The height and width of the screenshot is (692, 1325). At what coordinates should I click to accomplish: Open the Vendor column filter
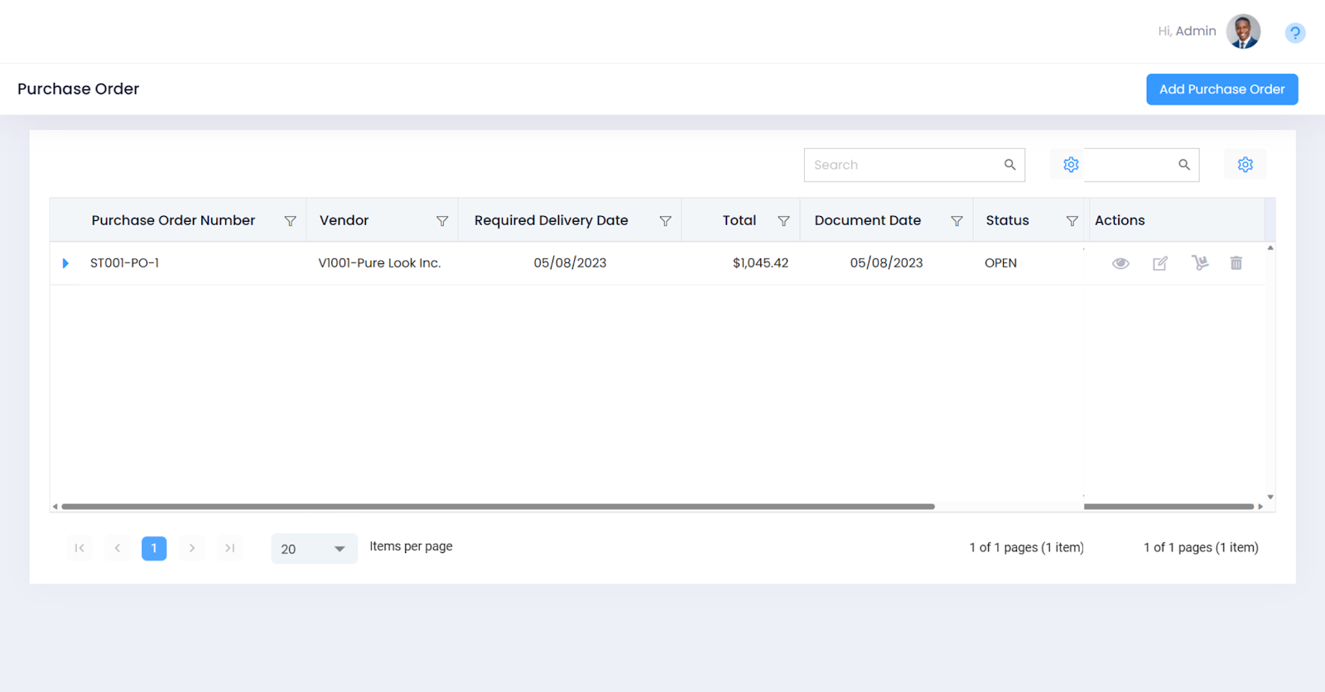[442, 221]
